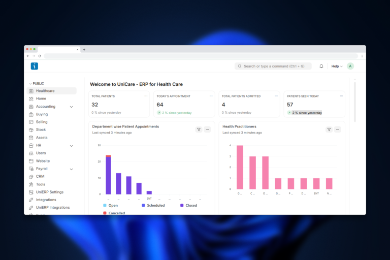Click the user avatar A icon
390x260 pixels.
point(350,66)
